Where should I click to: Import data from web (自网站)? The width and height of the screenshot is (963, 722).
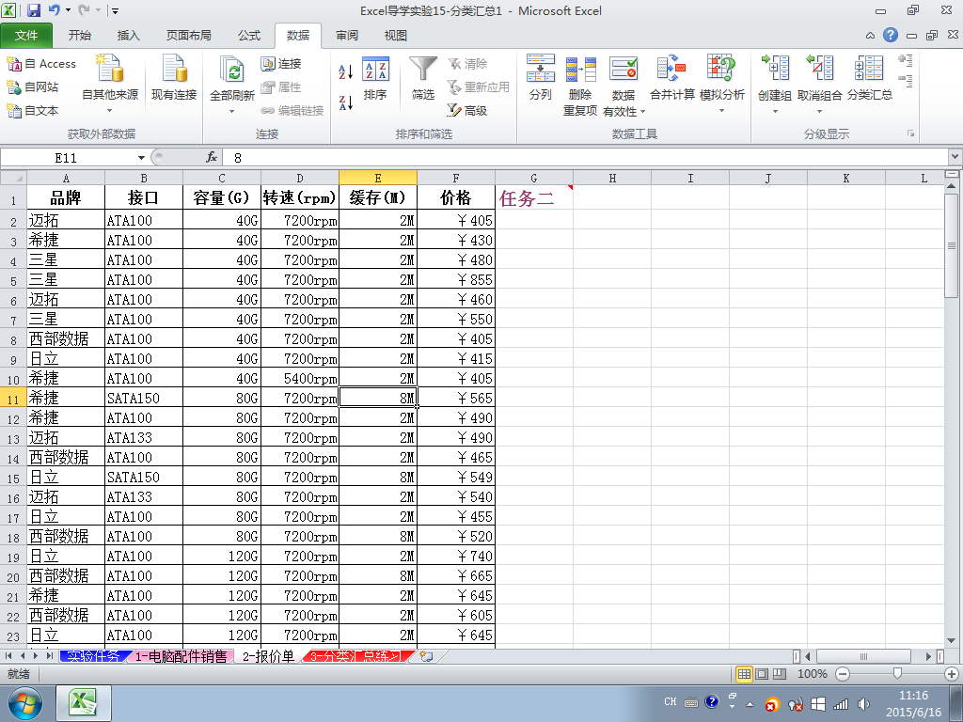coord(33,87)
